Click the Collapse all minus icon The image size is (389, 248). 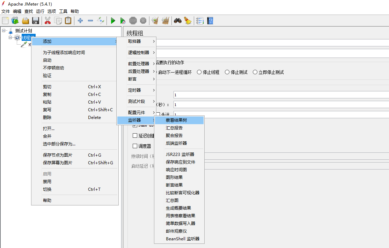(90, 21)
